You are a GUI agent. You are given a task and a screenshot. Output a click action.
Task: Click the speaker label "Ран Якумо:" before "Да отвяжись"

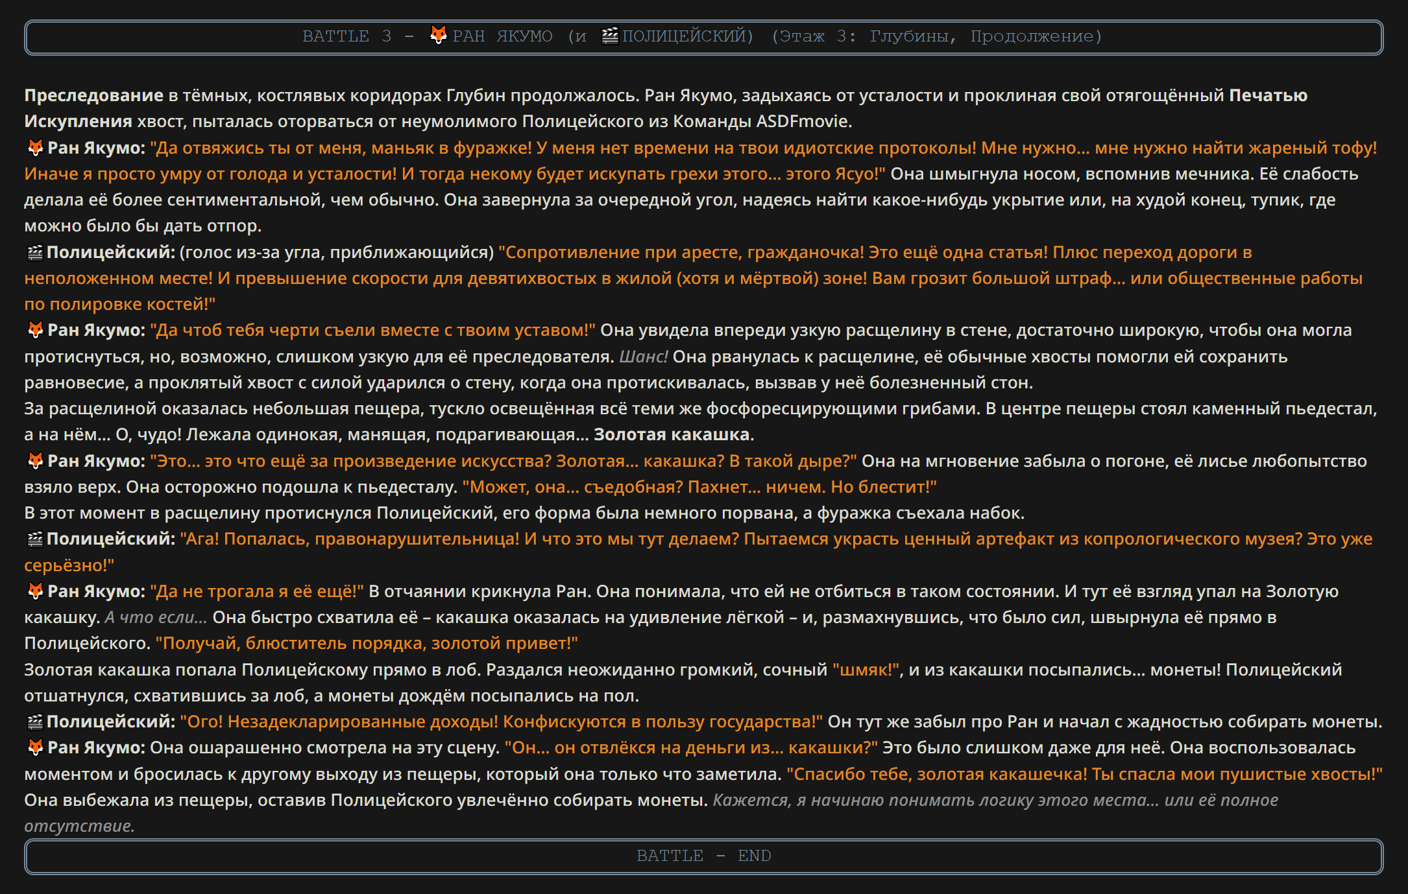97,148
